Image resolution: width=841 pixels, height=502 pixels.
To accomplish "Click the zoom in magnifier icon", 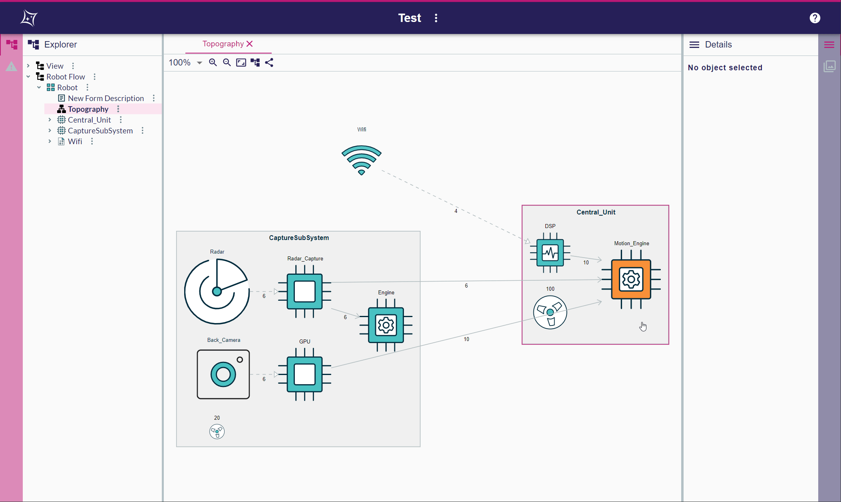I will [213, 62].
